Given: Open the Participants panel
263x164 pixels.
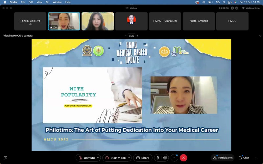Looking at the screenshot, I should (223, 158).
